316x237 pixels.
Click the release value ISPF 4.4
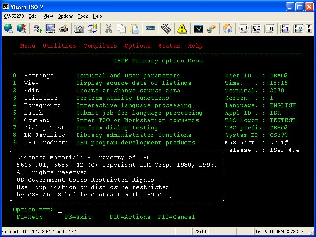click(x=285, y=150)
